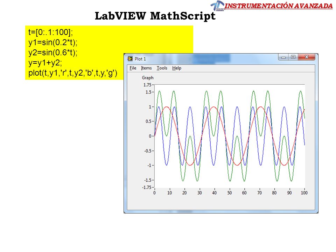Click the plot command code line
The width and height of the screenshot is (336, 252).
click(73, 73)
